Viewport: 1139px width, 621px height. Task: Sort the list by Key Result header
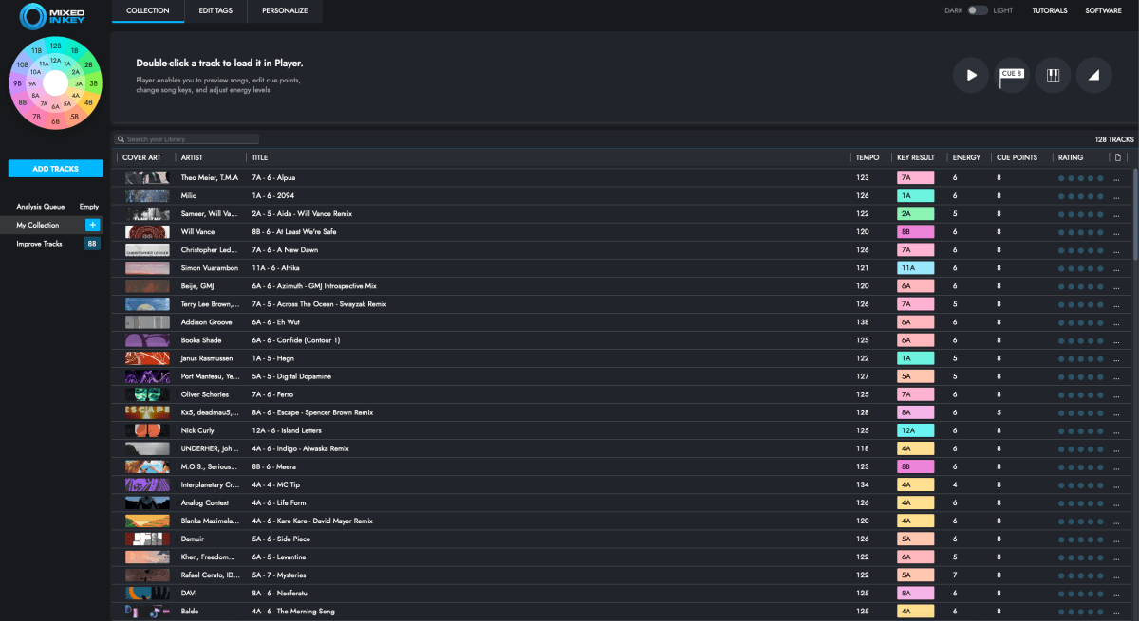coord(915,157)
